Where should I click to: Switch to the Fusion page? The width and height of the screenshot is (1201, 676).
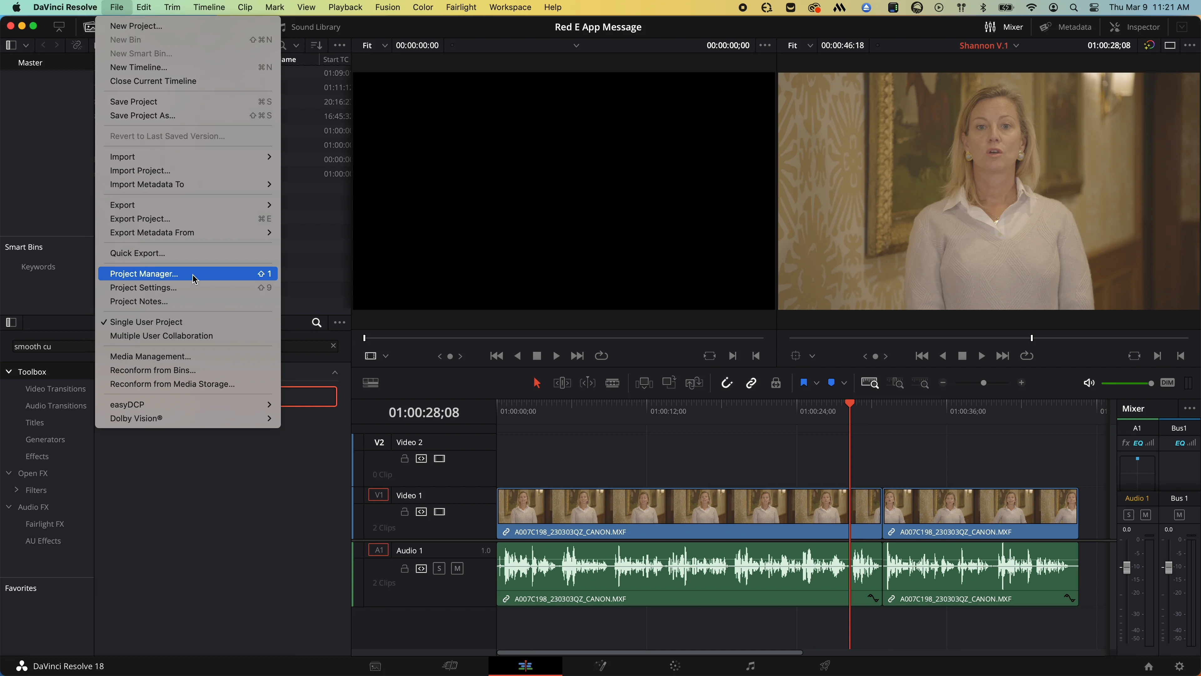pos(601,666)
